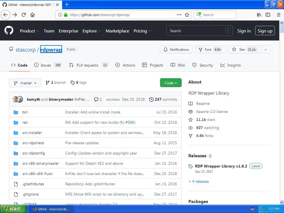The width and height of the screenshot is (284, 213).
Task: Open the master branch selector
Action: (x=25, y=83)
